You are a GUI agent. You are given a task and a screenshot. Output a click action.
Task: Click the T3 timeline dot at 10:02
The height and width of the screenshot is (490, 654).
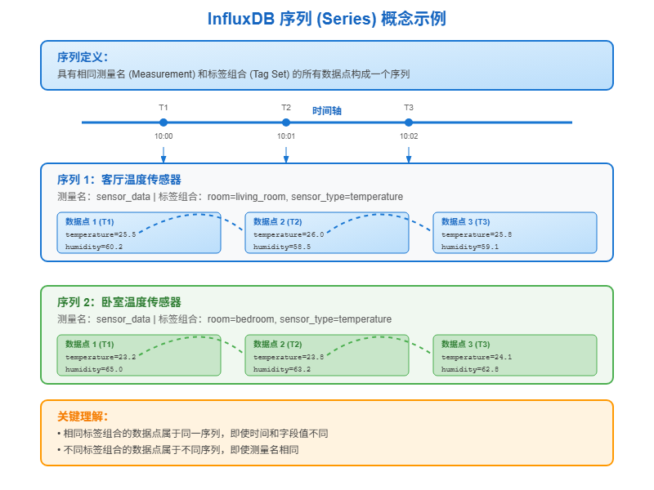point(409,122)
